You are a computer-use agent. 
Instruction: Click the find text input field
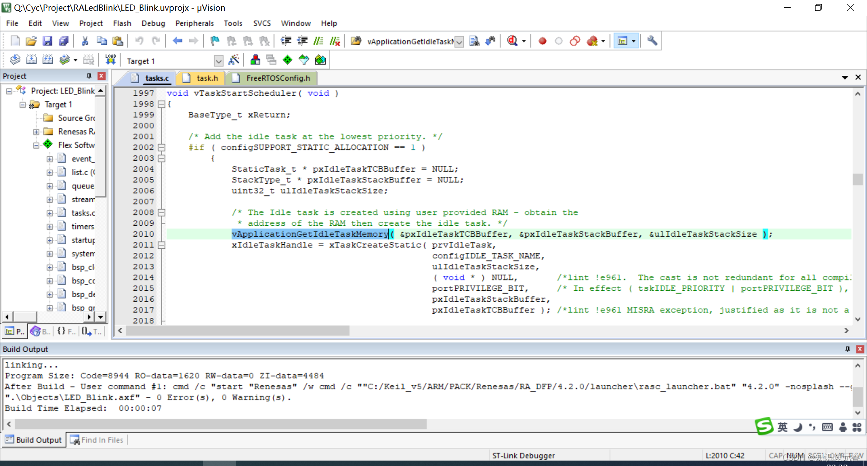coord(410,42)
